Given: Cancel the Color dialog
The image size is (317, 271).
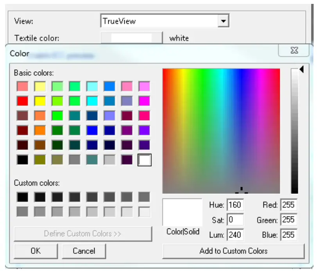Looking at the screenshot, I should 84,251.
